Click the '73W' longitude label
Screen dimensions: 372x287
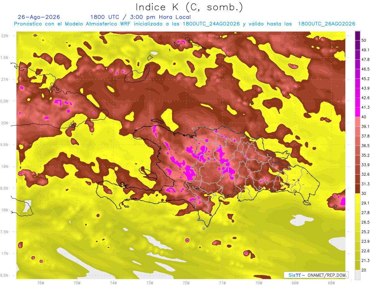[150, 283]
